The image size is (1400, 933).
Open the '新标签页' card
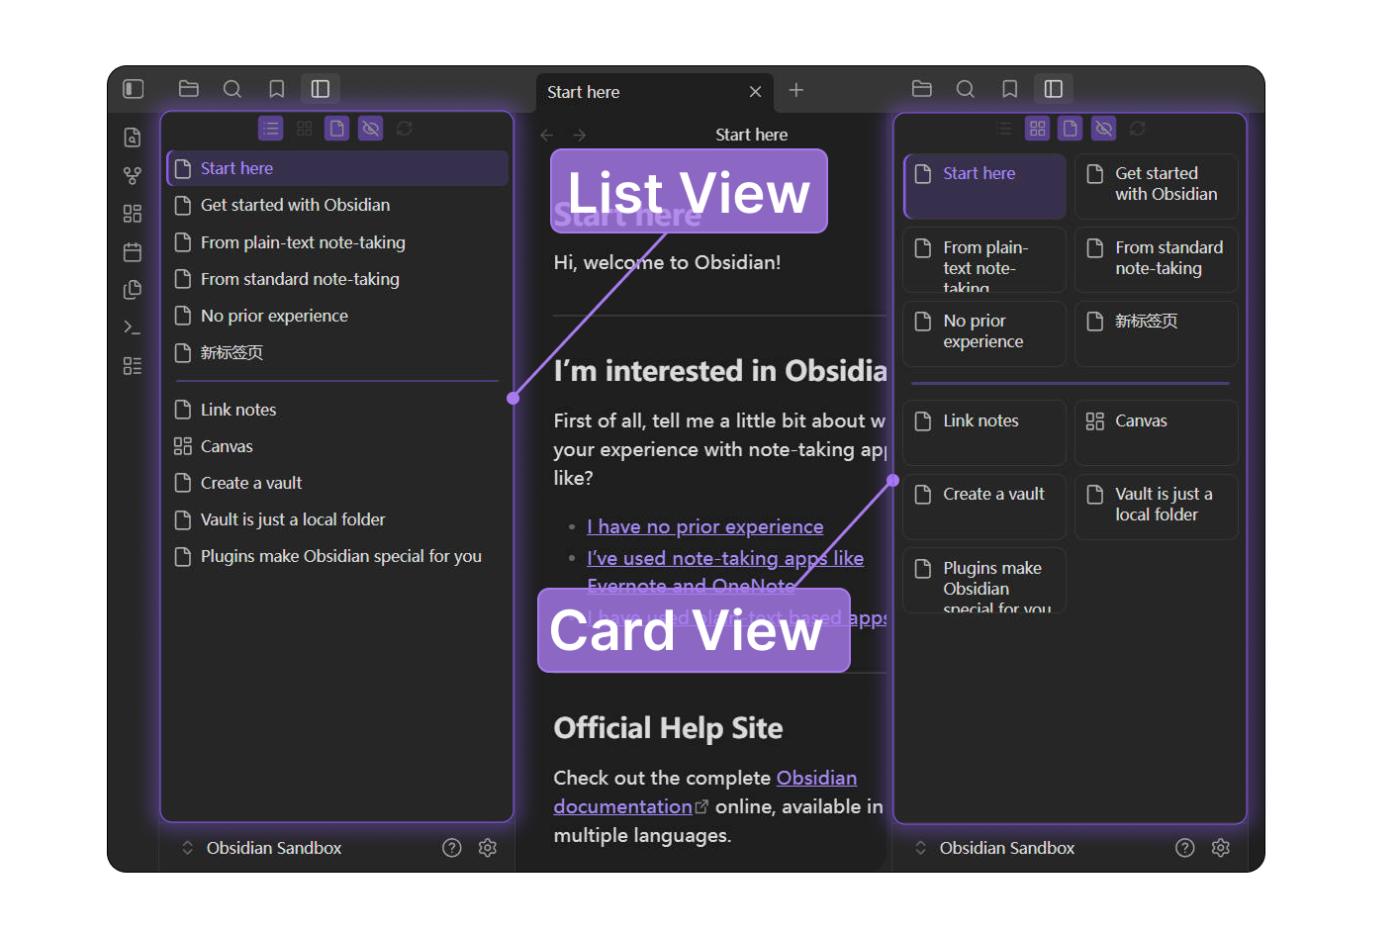point(1157,333)
